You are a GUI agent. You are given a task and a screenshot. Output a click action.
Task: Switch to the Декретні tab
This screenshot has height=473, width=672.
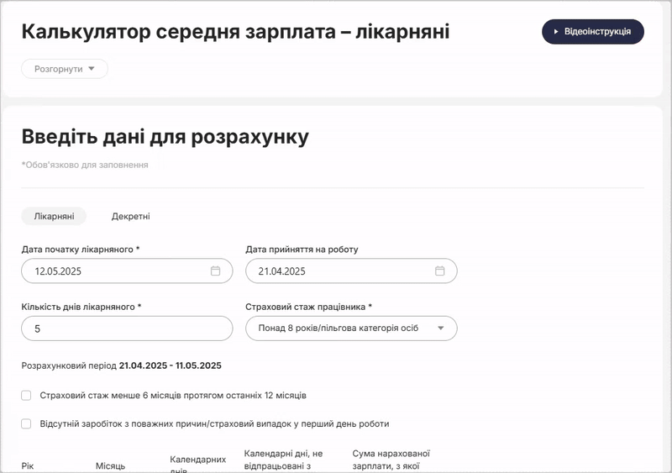(130, 217)
